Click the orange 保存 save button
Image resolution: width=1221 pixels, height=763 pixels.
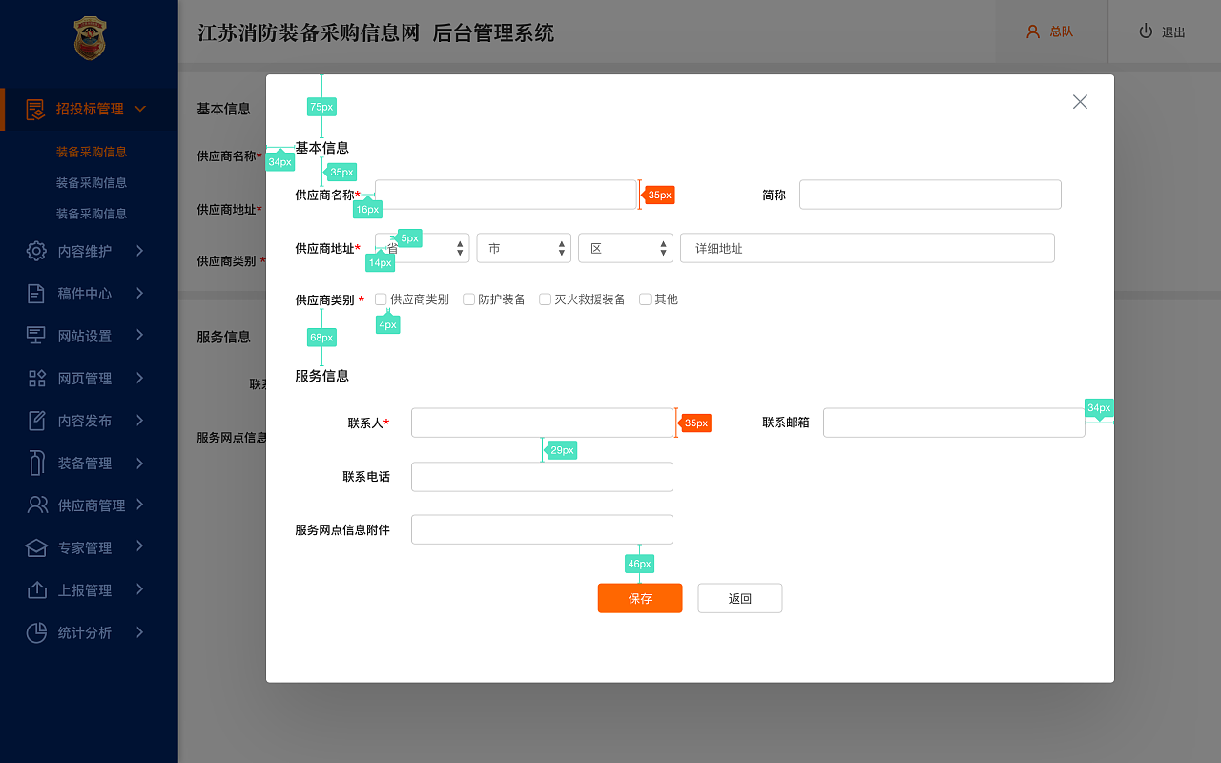pyautogui.click(x=640, y=598)
